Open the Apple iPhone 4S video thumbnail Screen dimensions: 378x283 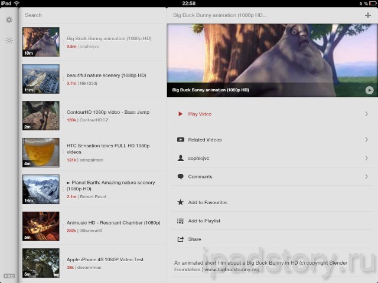41,263
